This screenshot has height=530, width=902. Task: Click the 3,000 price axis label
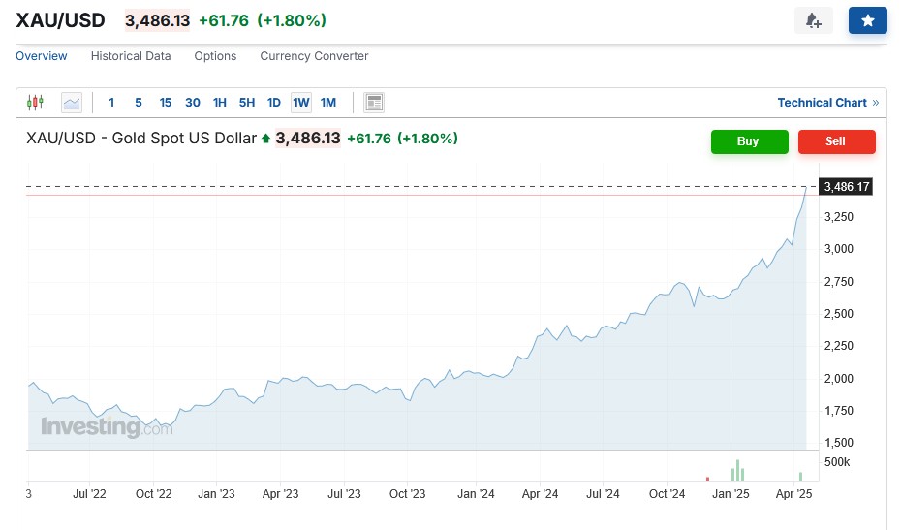[839, 249]
